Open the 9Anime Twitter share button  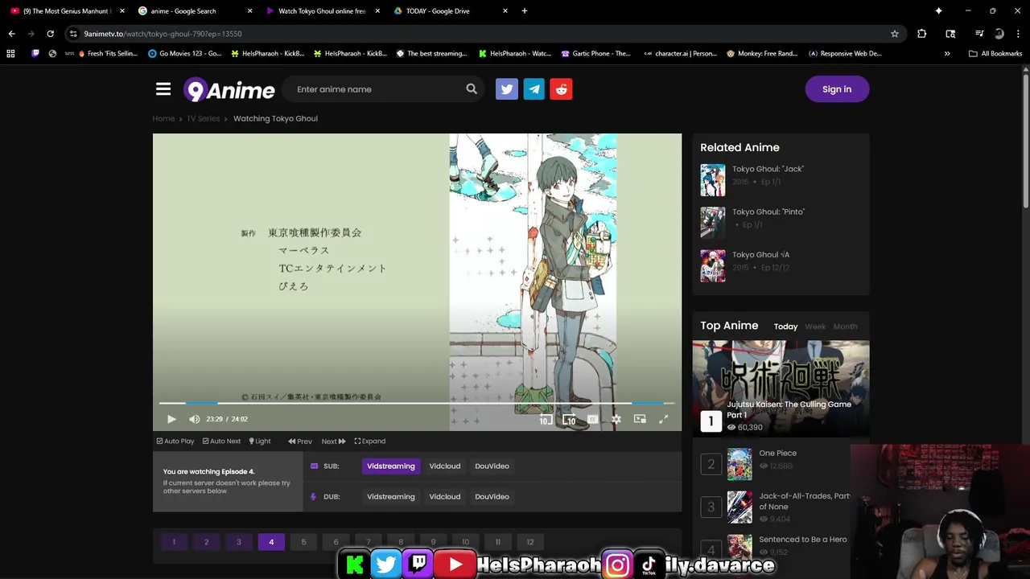click(507, 89)
